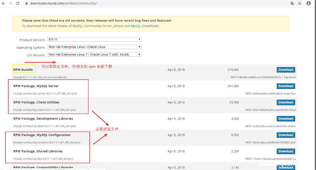Click the padlock site security icon

[x=26, y=4]
